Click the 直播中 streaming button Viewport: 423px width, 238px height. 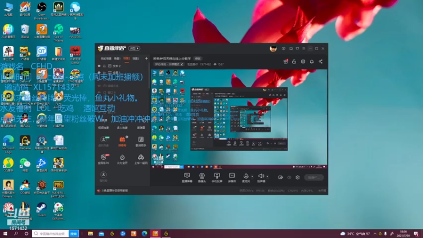click(x=314, y=177)
